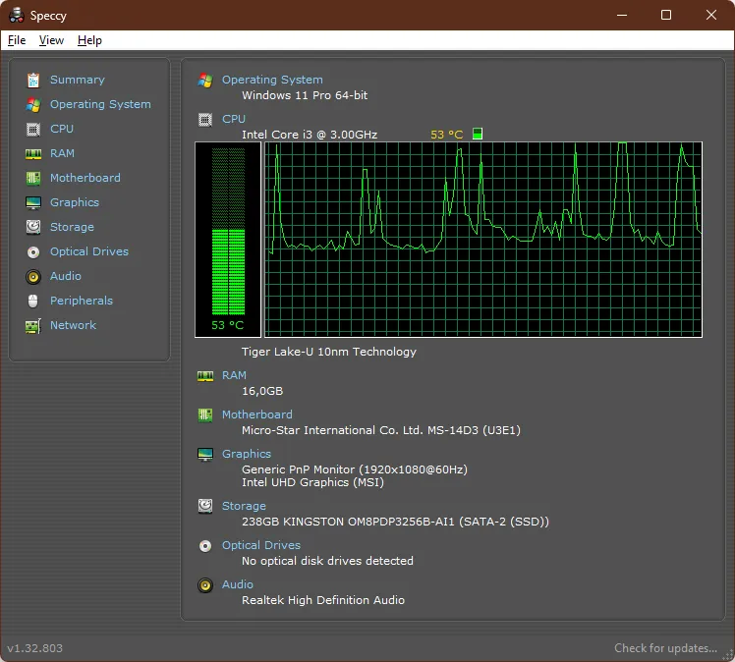Click the CPU chip icon in the sidebar
Image resolution: width=735 pixels, height=662 pixels.
[33, 129]
